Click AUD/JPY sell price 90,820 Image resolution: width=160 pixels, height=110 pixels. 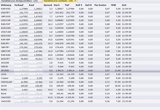(21, 59)
